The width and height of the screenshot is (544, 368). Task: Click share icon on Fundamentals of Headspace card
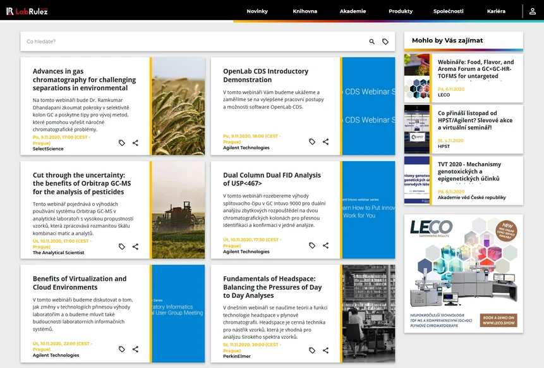(x=325, y=350)
